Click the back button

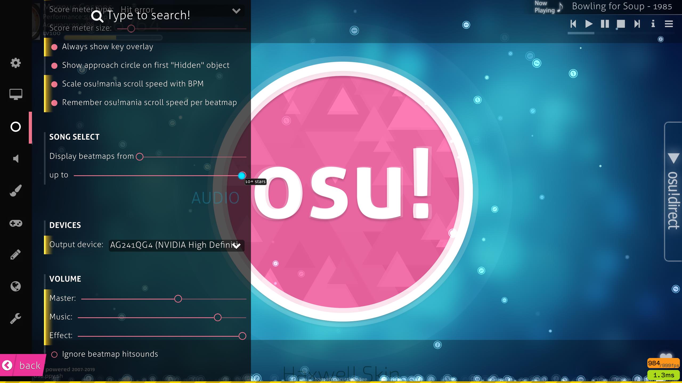click(23, 365)
